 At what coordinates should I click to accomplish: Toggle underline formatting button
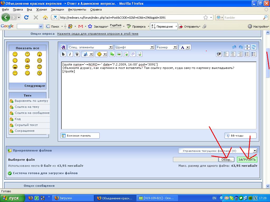(77, 54)
